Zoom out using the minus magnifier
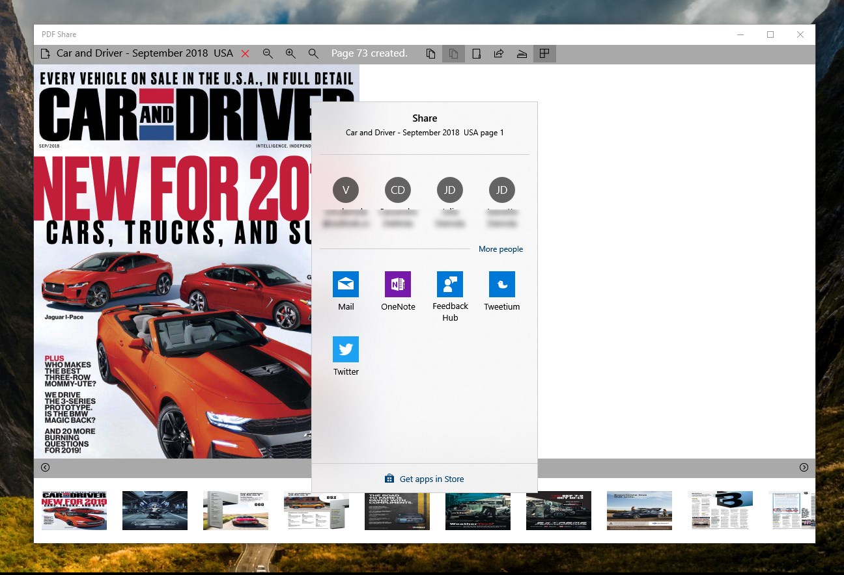The image size is (844, 575). [268, 53]
